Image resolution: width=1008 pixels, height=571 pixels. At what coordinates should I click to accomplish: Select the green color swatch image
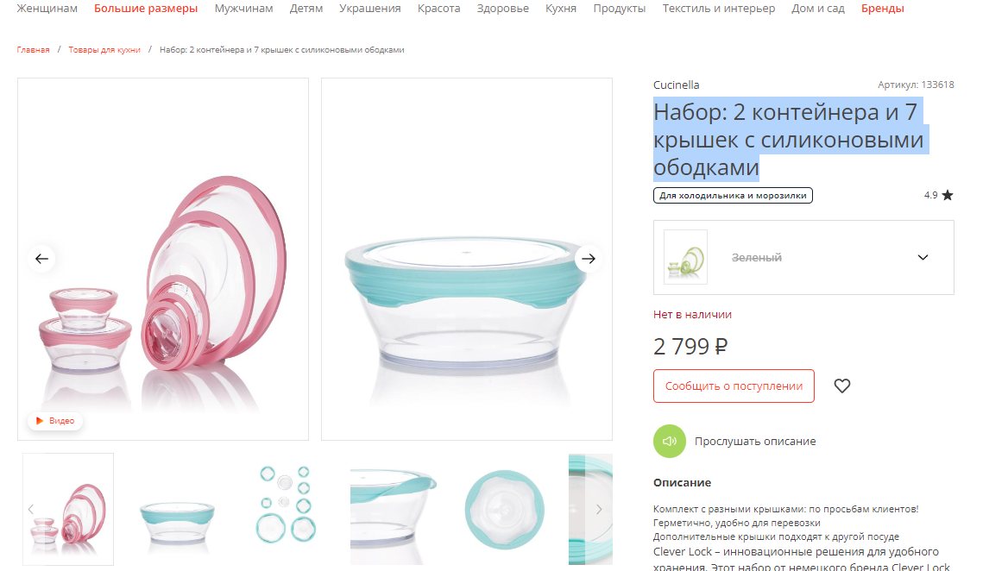click(685, 257)
